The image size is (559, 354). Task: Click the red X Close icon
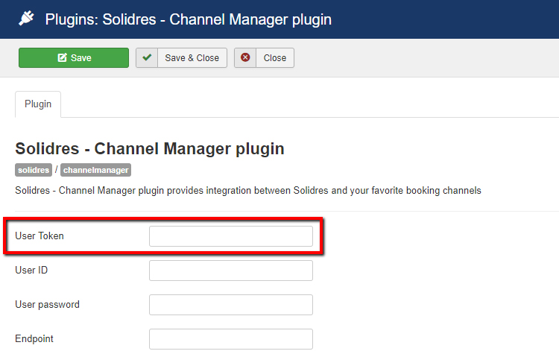coord(245,57)
